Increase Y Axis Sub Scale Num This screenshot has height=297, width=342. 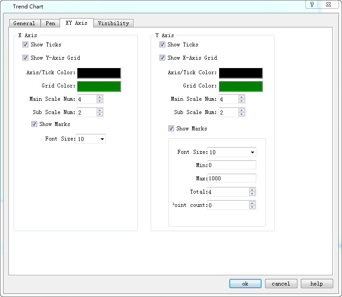[241, 110]
